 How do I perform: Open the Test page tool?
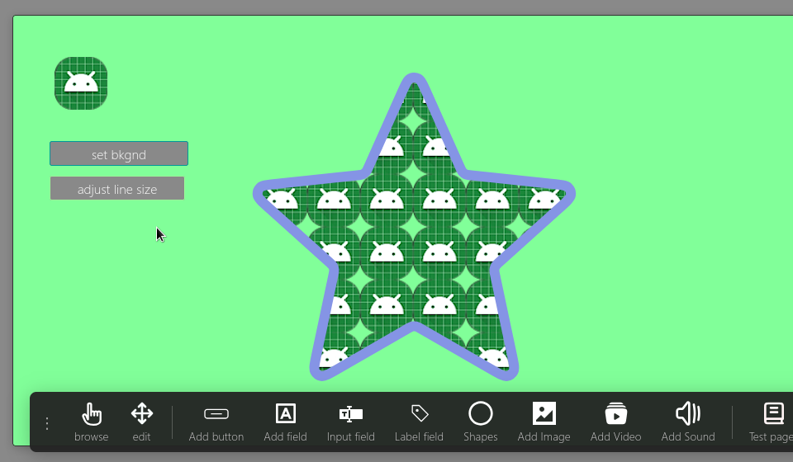(772, 422)
